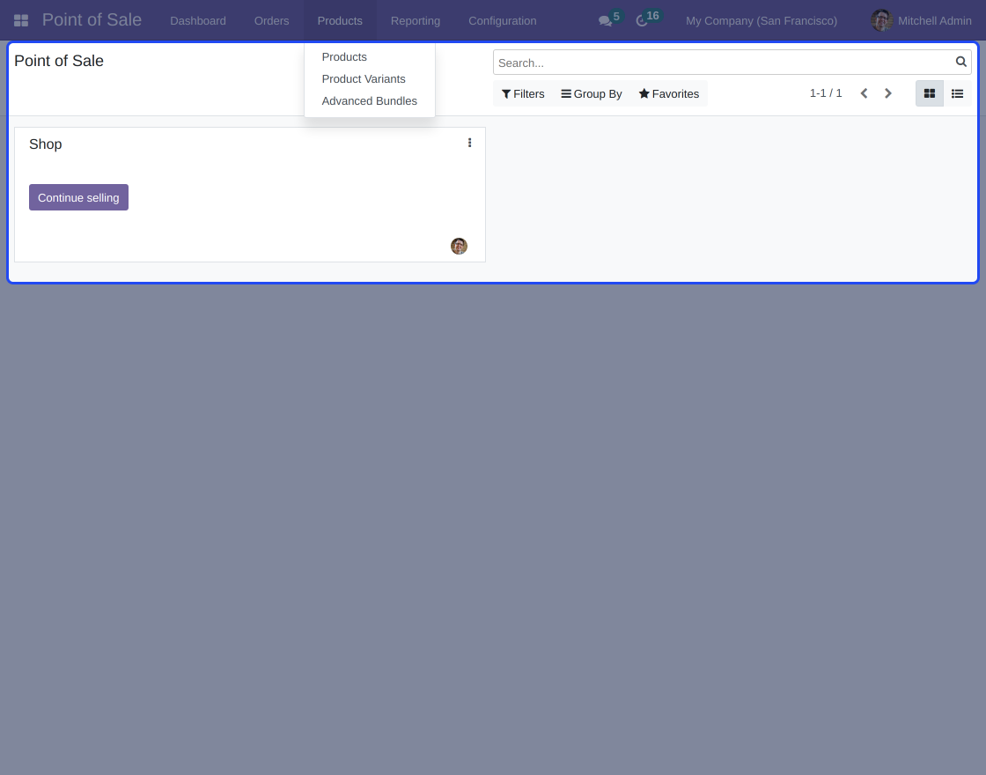The image size is (986, 775).
Task: Click the user avatar on Shop card
Action: 459,246
